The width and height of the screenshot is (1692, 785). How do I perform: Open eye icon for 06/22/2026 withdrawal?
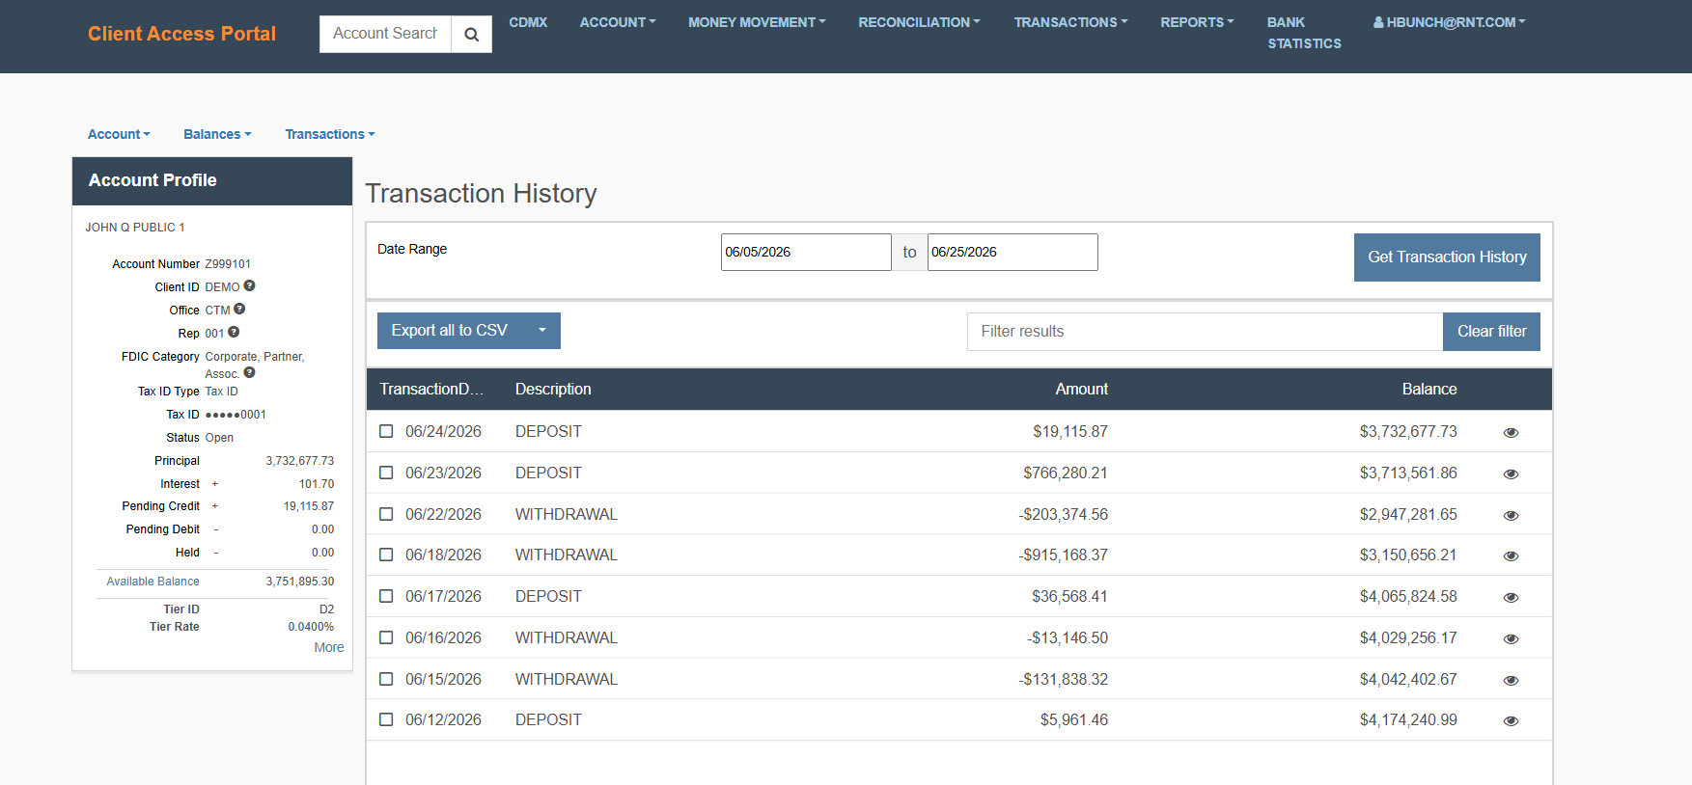pyautogui.click(x=1511, y=516)
